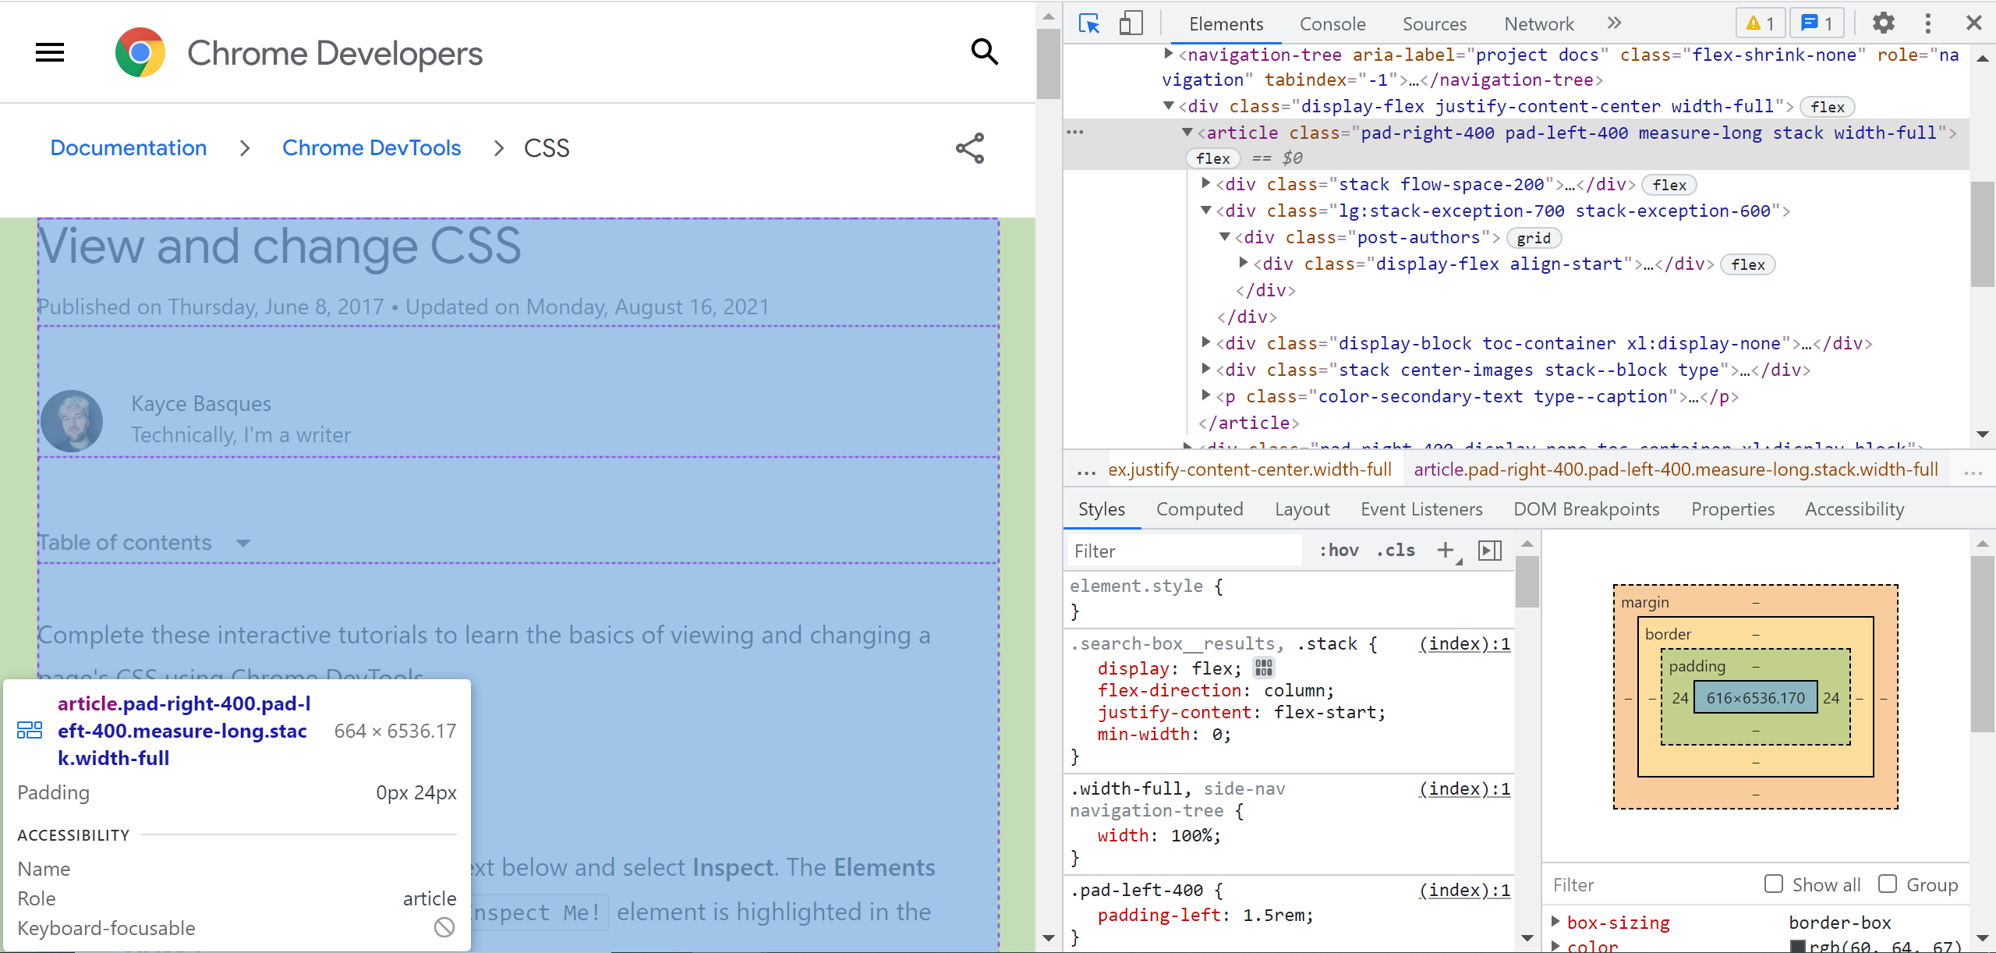
Task: Open the Documentation breadcrumb link
Action: 128,147
